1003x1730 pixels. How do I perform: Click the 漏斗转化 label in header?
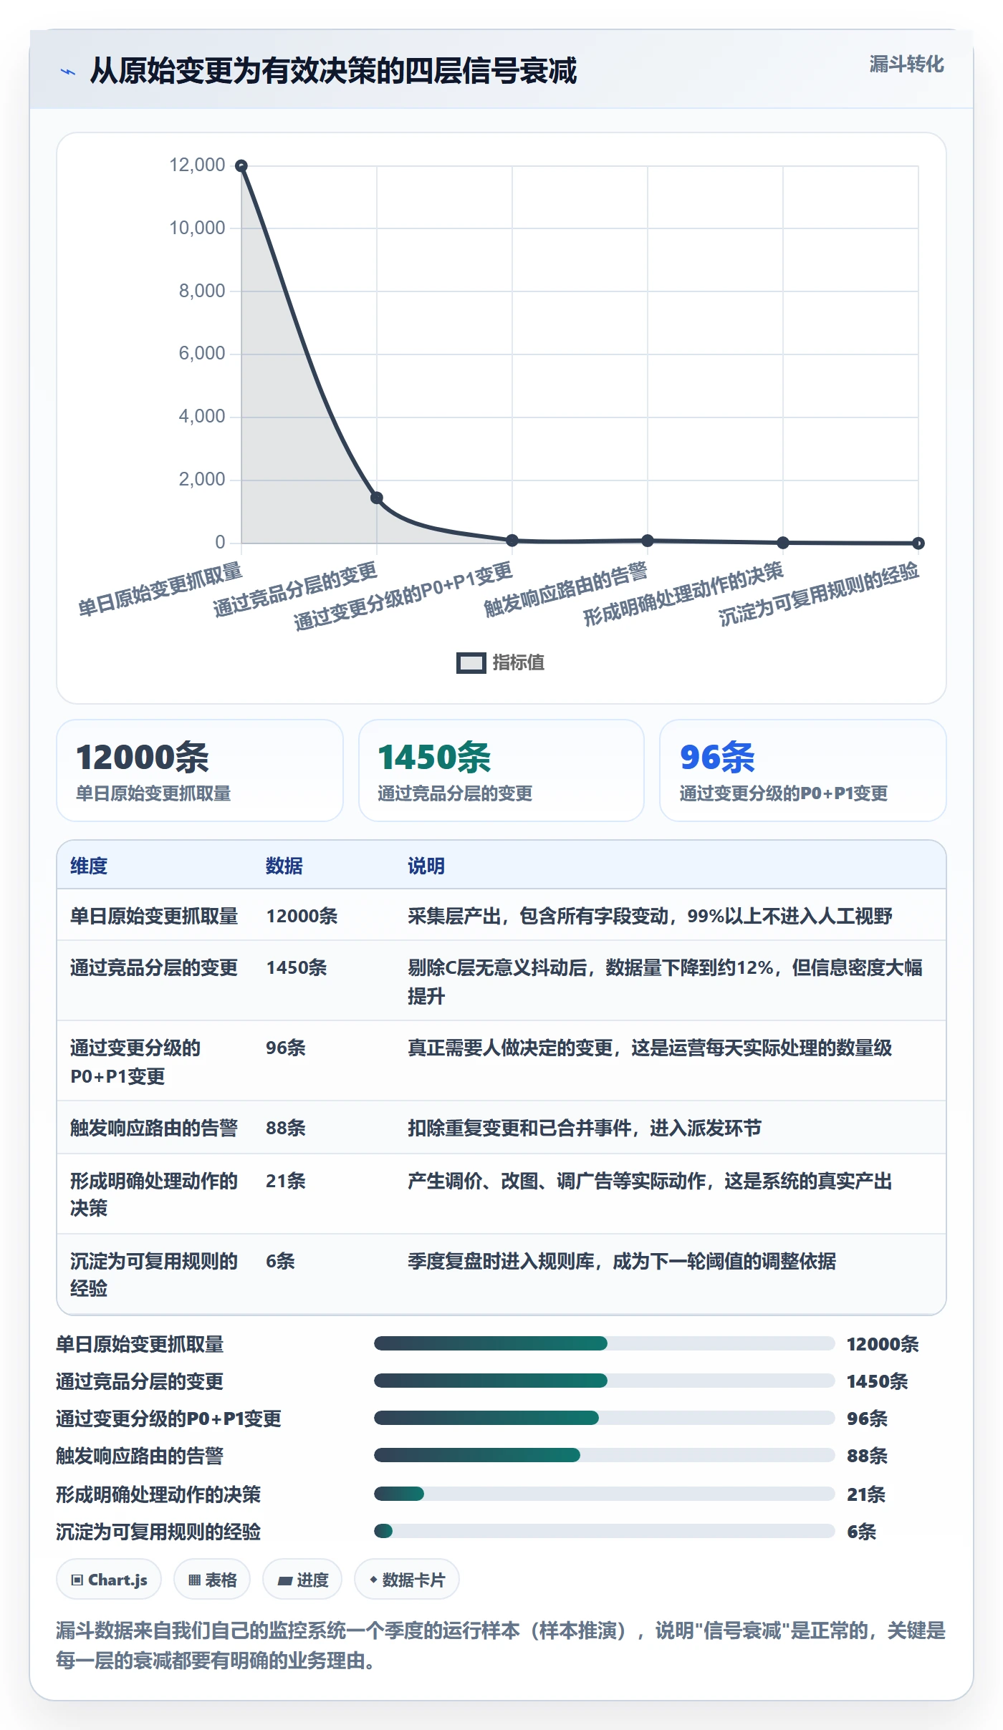[906, 64]
